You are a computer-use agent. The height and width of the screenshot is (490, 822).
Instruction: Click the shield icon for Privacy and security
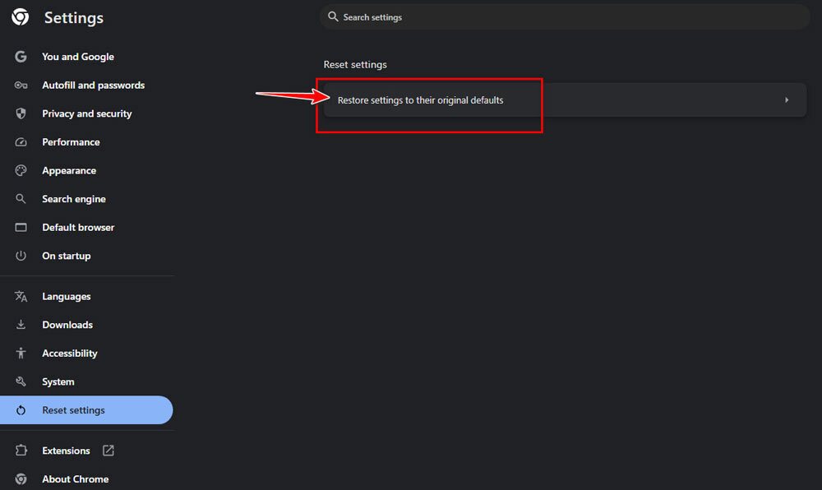tap(21, 113)
